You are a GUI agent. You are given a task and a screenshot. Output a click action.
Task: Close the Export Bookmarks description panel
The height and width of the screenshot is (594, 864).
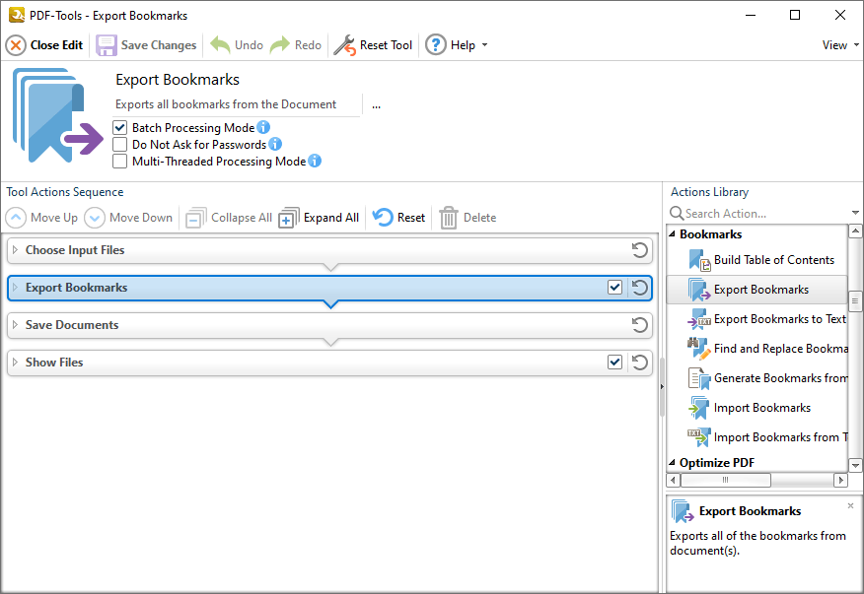851,505
